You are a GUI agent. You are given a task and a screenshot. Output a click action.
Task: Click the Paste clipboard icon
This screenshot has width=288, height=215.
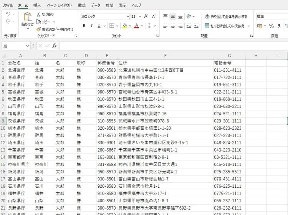point(28,17)
